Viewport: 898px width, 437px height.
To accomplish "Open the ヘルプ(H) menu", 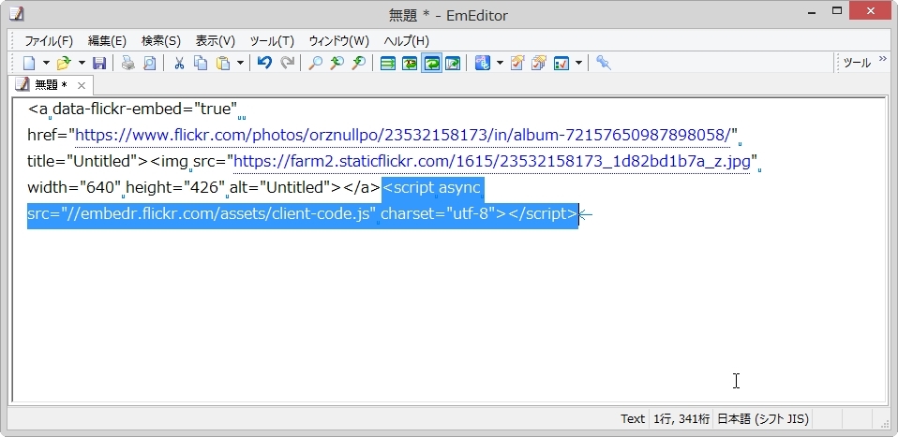I will [x=406, y=41].
